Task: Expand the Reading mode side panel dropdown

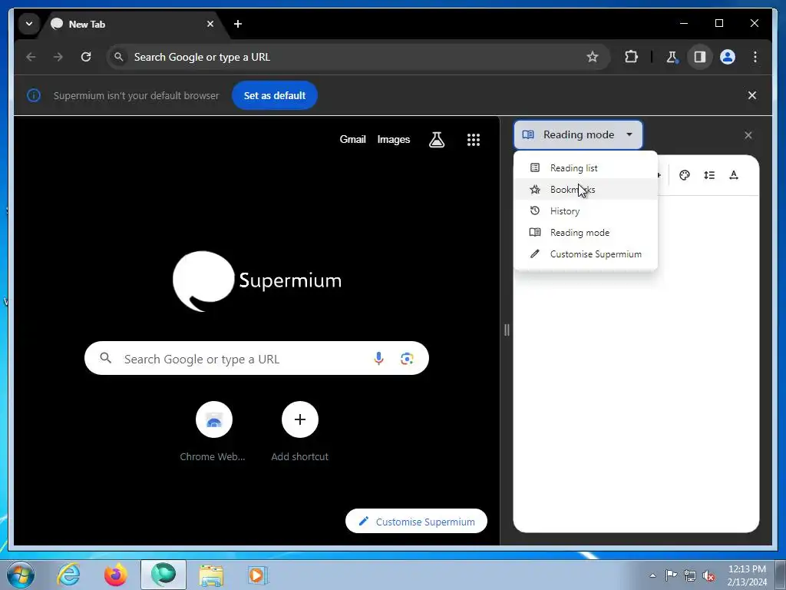Action: 578,134
